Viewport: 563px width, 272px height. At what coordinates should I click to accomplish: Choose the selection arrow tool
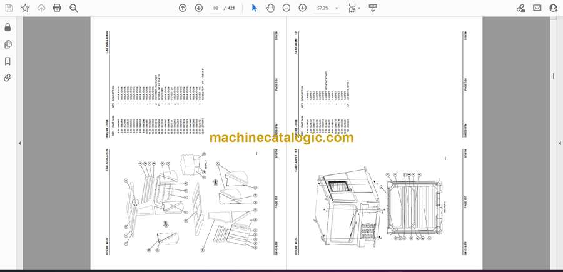coord(255,8)
